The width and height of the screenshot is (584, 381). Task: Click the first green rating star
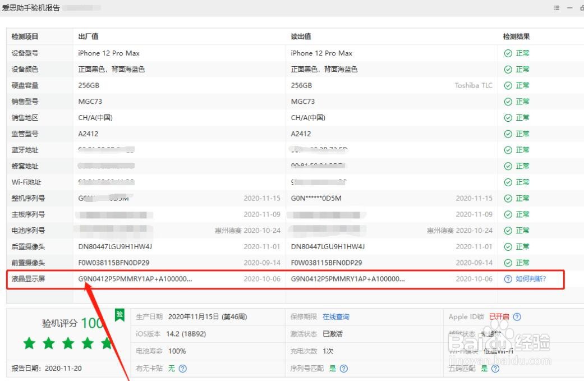(x=29, y=343)
